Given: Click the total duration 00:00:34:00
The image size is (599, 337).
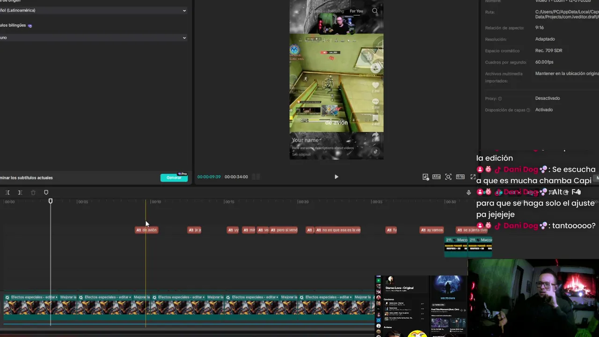Looking at the screenshot, I should click(236, 177).
